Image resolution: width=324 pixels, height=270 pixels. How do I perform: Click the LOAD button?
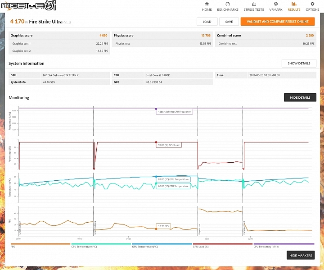[x=207, y=22]
